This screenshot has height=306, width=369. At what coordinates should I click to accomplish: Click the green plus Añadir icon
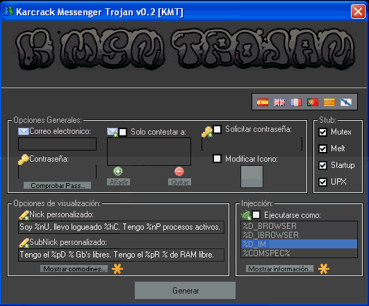pos(118,171)
